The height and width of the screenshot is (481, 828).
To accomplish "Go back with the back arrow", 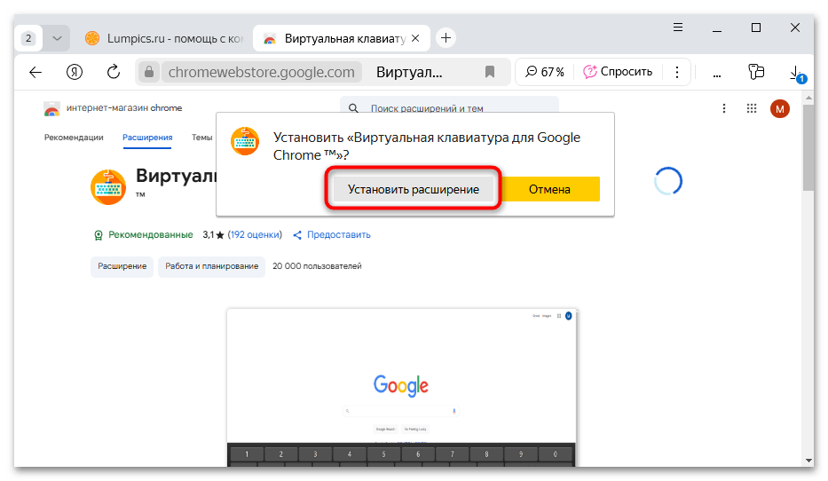I will click(x=35, y=72).
